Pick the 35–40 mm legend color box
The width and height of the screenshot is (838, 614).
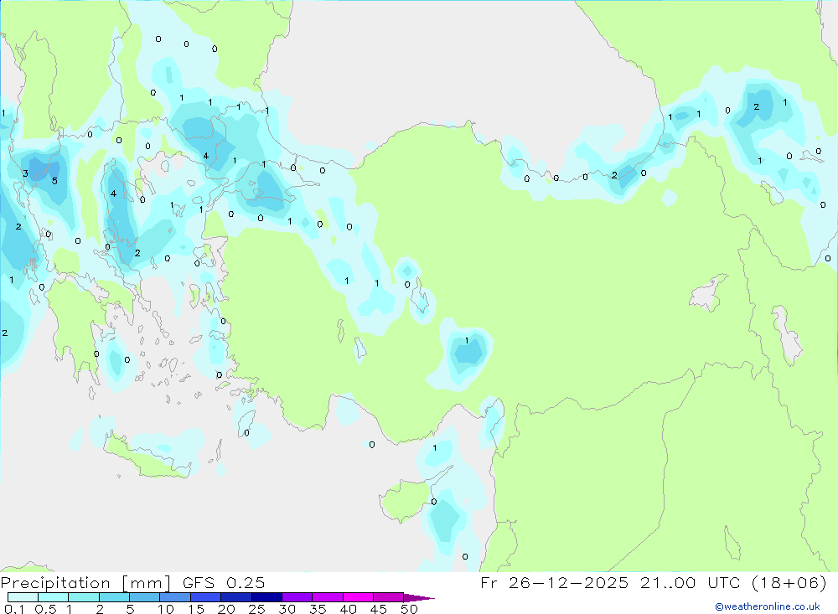click(x=328, y=597)
